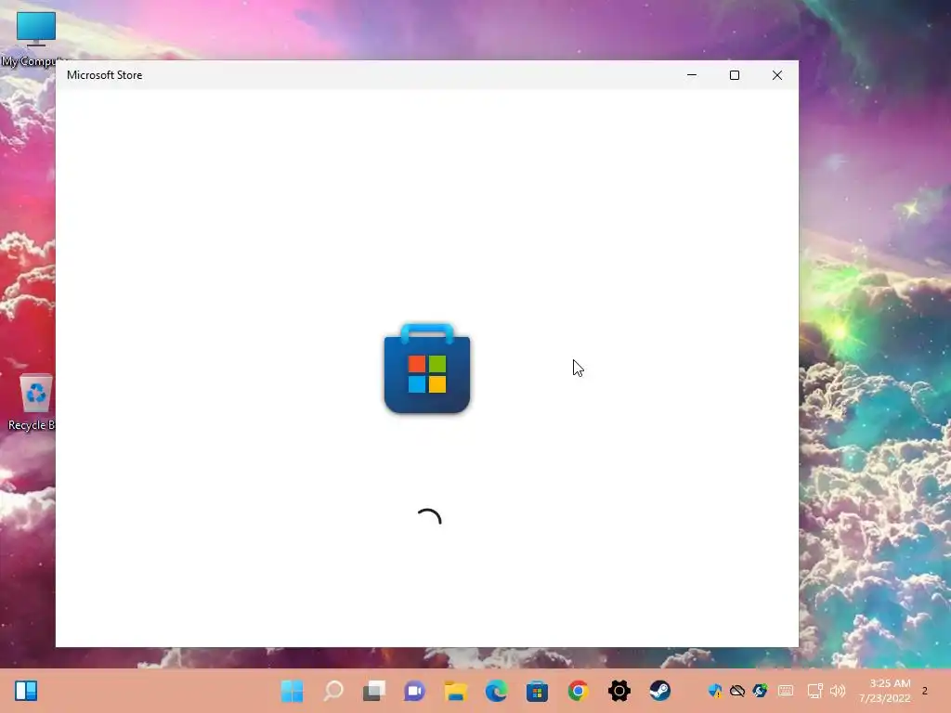
Task: Open Windows Security tray icon with warning
Action: [714, 691]
